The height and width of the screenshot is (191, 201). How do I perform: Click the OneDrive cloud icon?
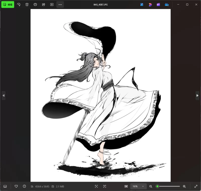click(167, 5)
